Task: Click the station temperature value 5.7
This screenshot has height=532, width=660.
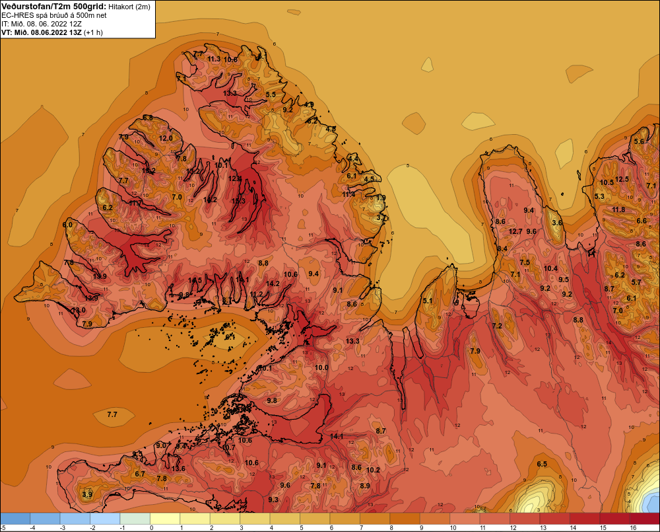Action: [x=636, y=282]
